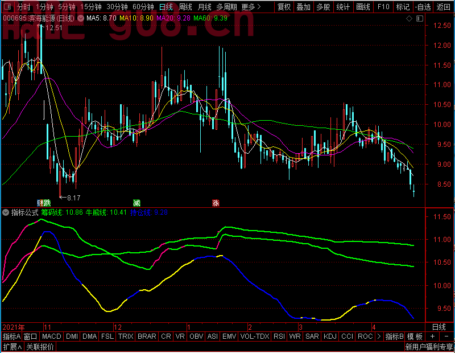
Task: Select the ASI indicator
Action: click(213, 336)
